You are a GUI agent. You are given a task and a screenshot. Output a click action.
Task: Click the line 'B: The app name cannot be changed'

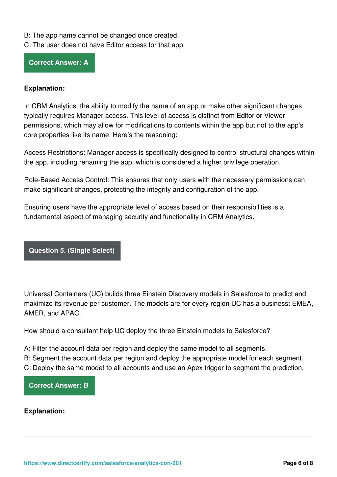tap(101, 35)
